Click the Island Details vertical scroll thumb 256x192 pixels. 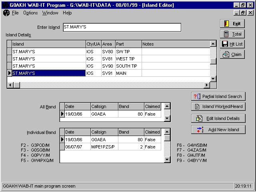[x=213, y=61]
